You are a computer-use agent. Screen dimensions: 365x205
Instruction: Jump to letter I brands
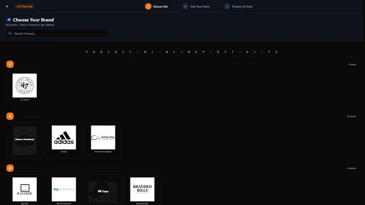[152, 52]
